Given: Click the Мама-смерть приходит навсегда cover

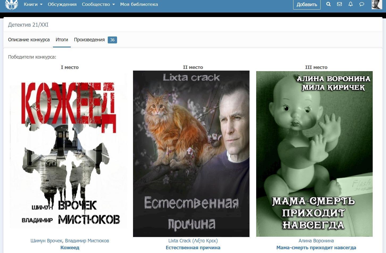Looking at the screenshot, I should pos(314,154).
